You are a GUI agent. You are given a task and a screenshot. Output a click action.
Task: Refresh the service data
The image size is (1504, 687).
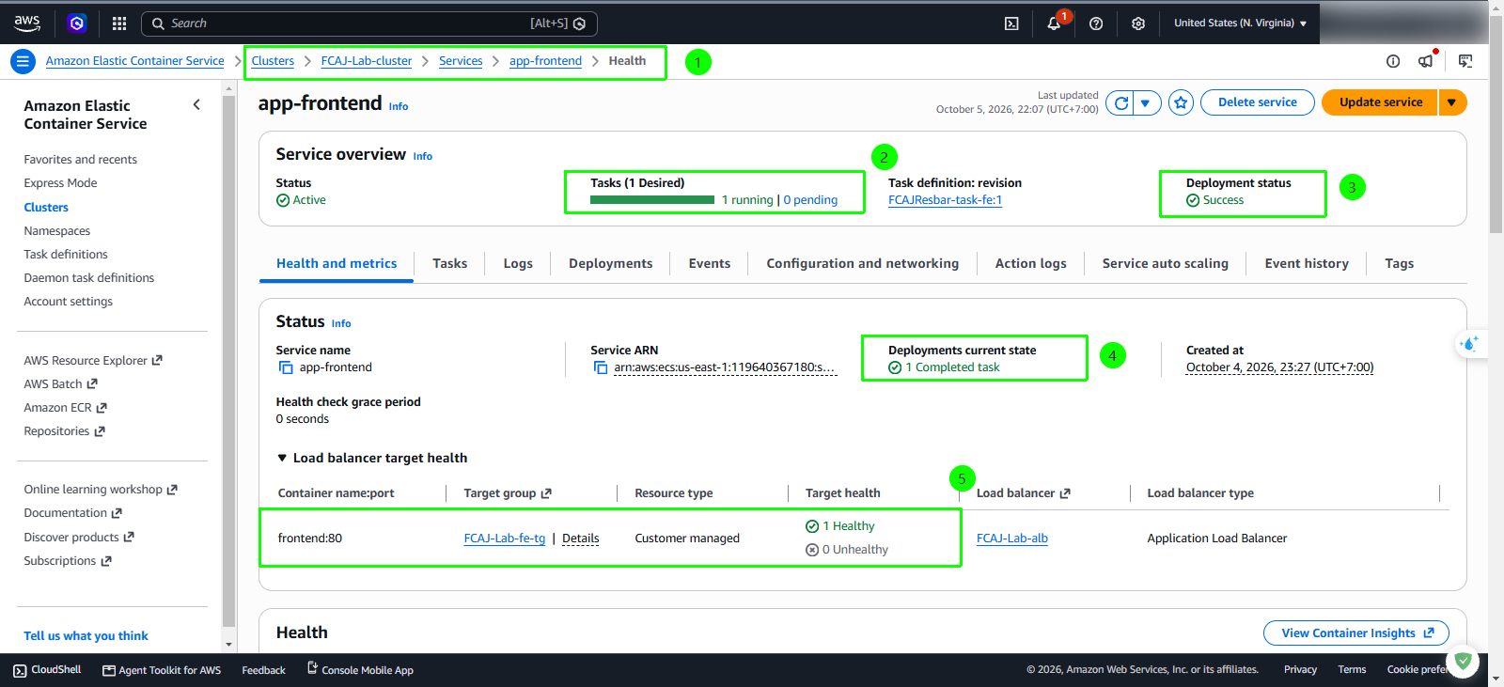tap(1120, 102)
